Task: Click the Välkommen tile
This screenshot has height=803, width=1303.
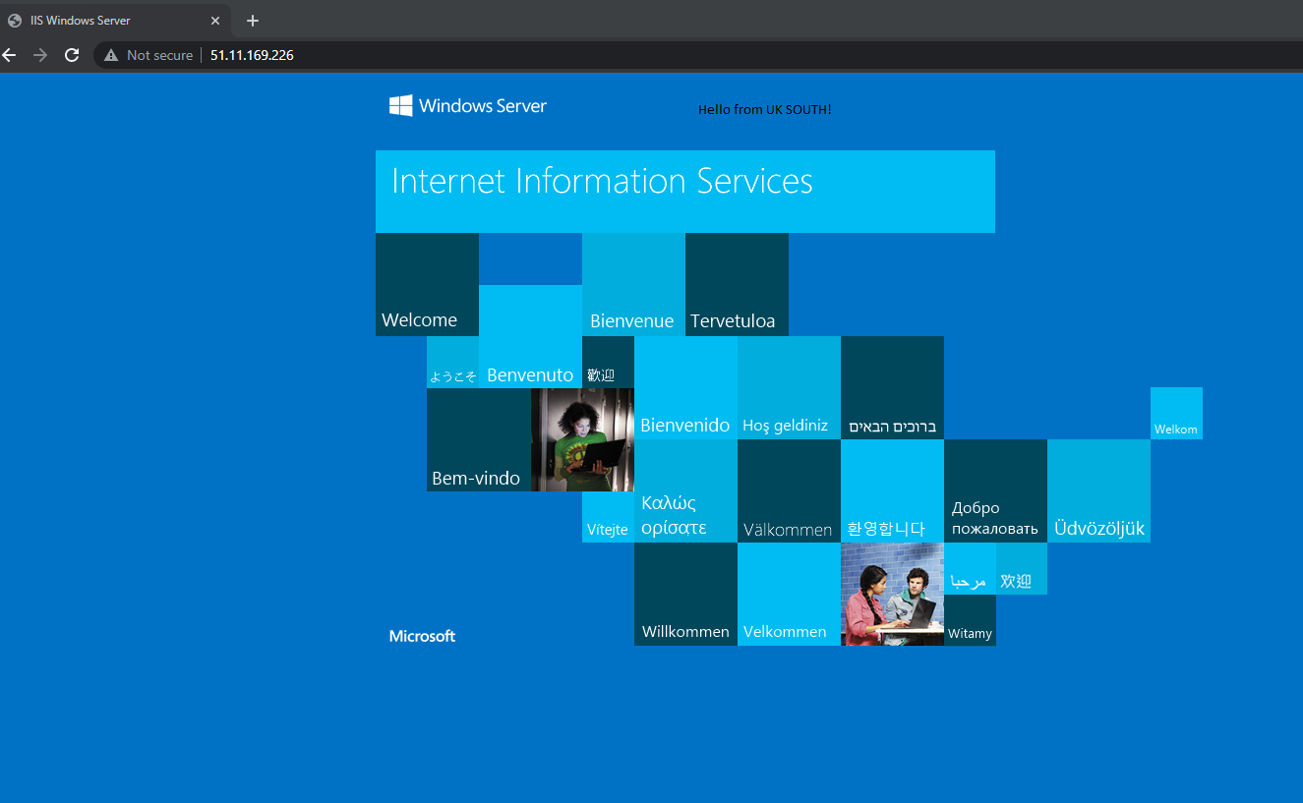Action: click(789, 491)
